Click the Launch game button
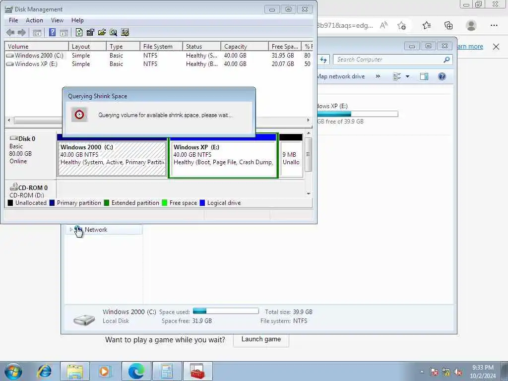Viewport: 508px width, 381px height. click(x=261, y=339)
